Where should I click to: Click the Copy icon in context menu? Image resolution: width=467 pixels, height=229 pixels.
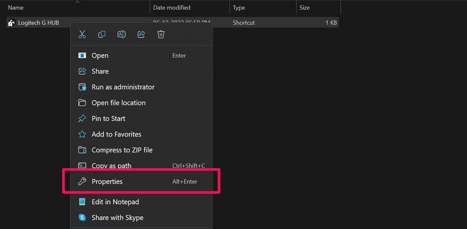(x=102, y=34)
